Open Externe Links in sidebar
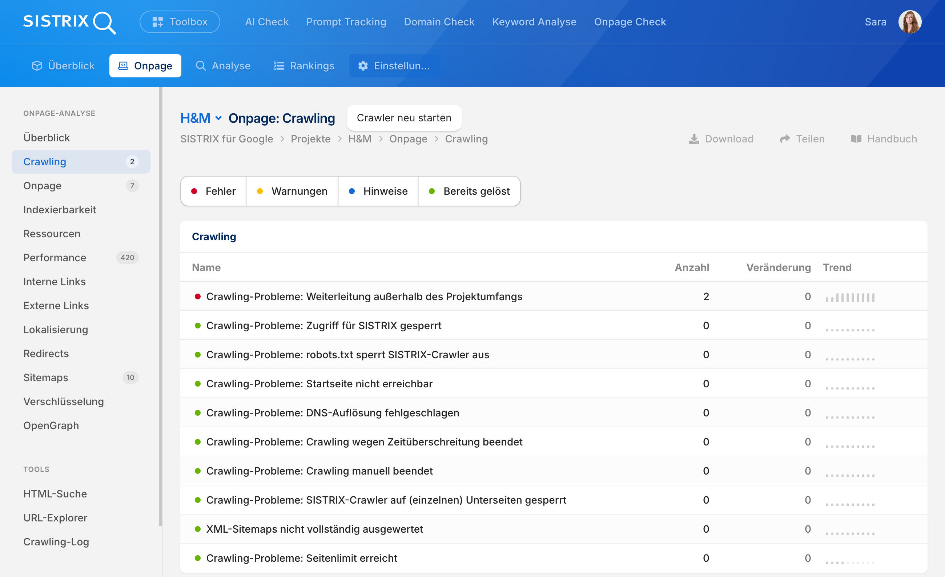Screen dimensions: 945x577 point(81,305)
